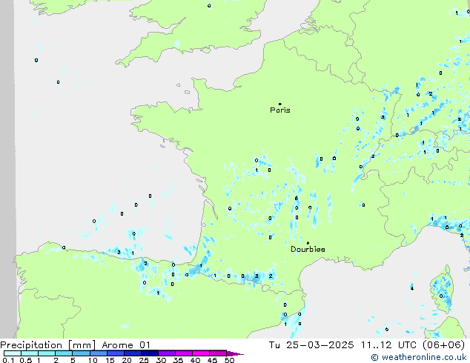Image resolution: width=470 pixels, height=363 pixels.
Task: Click the gray strip at left map edge
Action: coord(7,148)
